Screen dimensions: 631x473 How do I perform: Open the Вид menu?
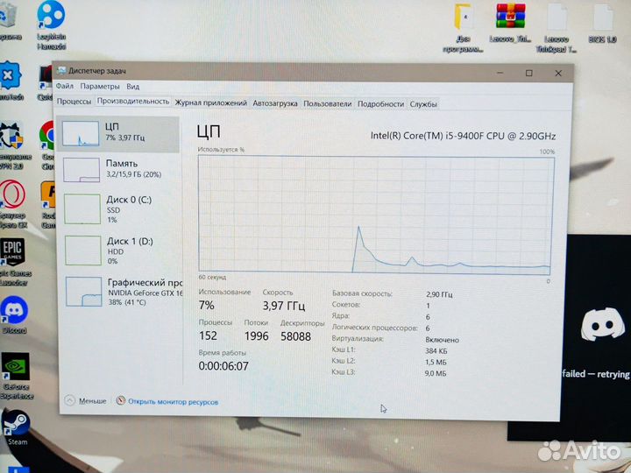click(133, 87)
